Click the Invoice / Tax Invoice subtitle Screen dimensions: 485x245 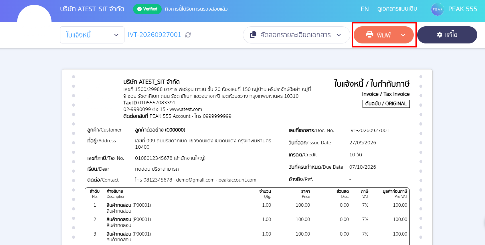pos(386,94)
